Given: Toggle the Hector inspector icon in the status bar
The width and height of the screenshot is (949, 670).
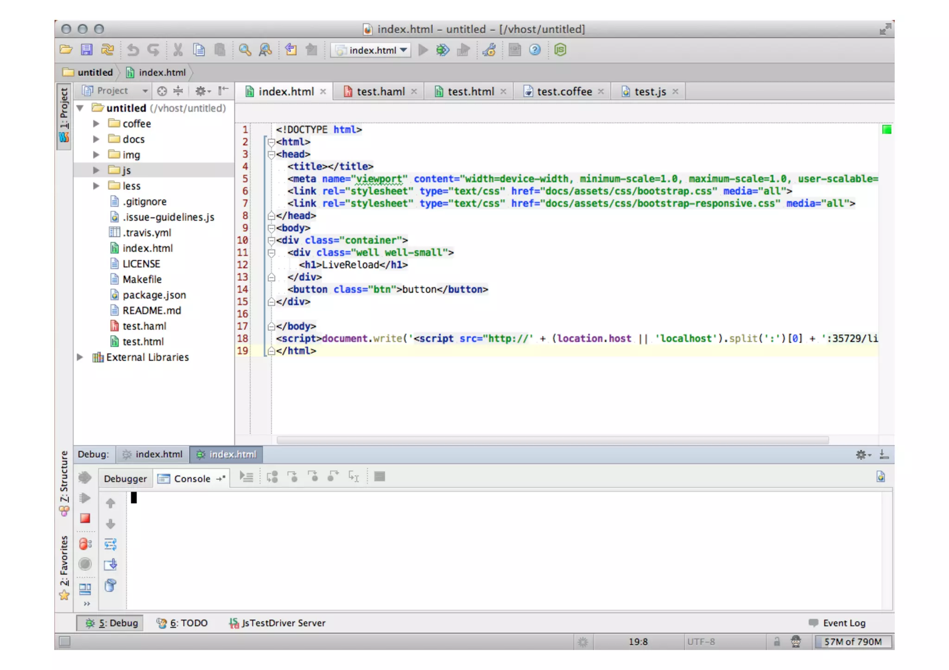Looking at the screenshot, I should pos(796,641).
